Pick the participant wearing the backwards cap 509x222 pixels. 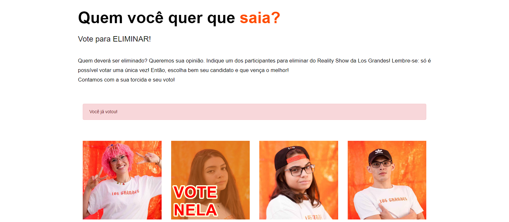coord(299,180)
